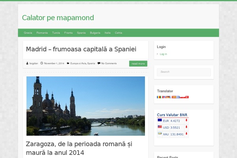Click the read more button

coord(138,64)
